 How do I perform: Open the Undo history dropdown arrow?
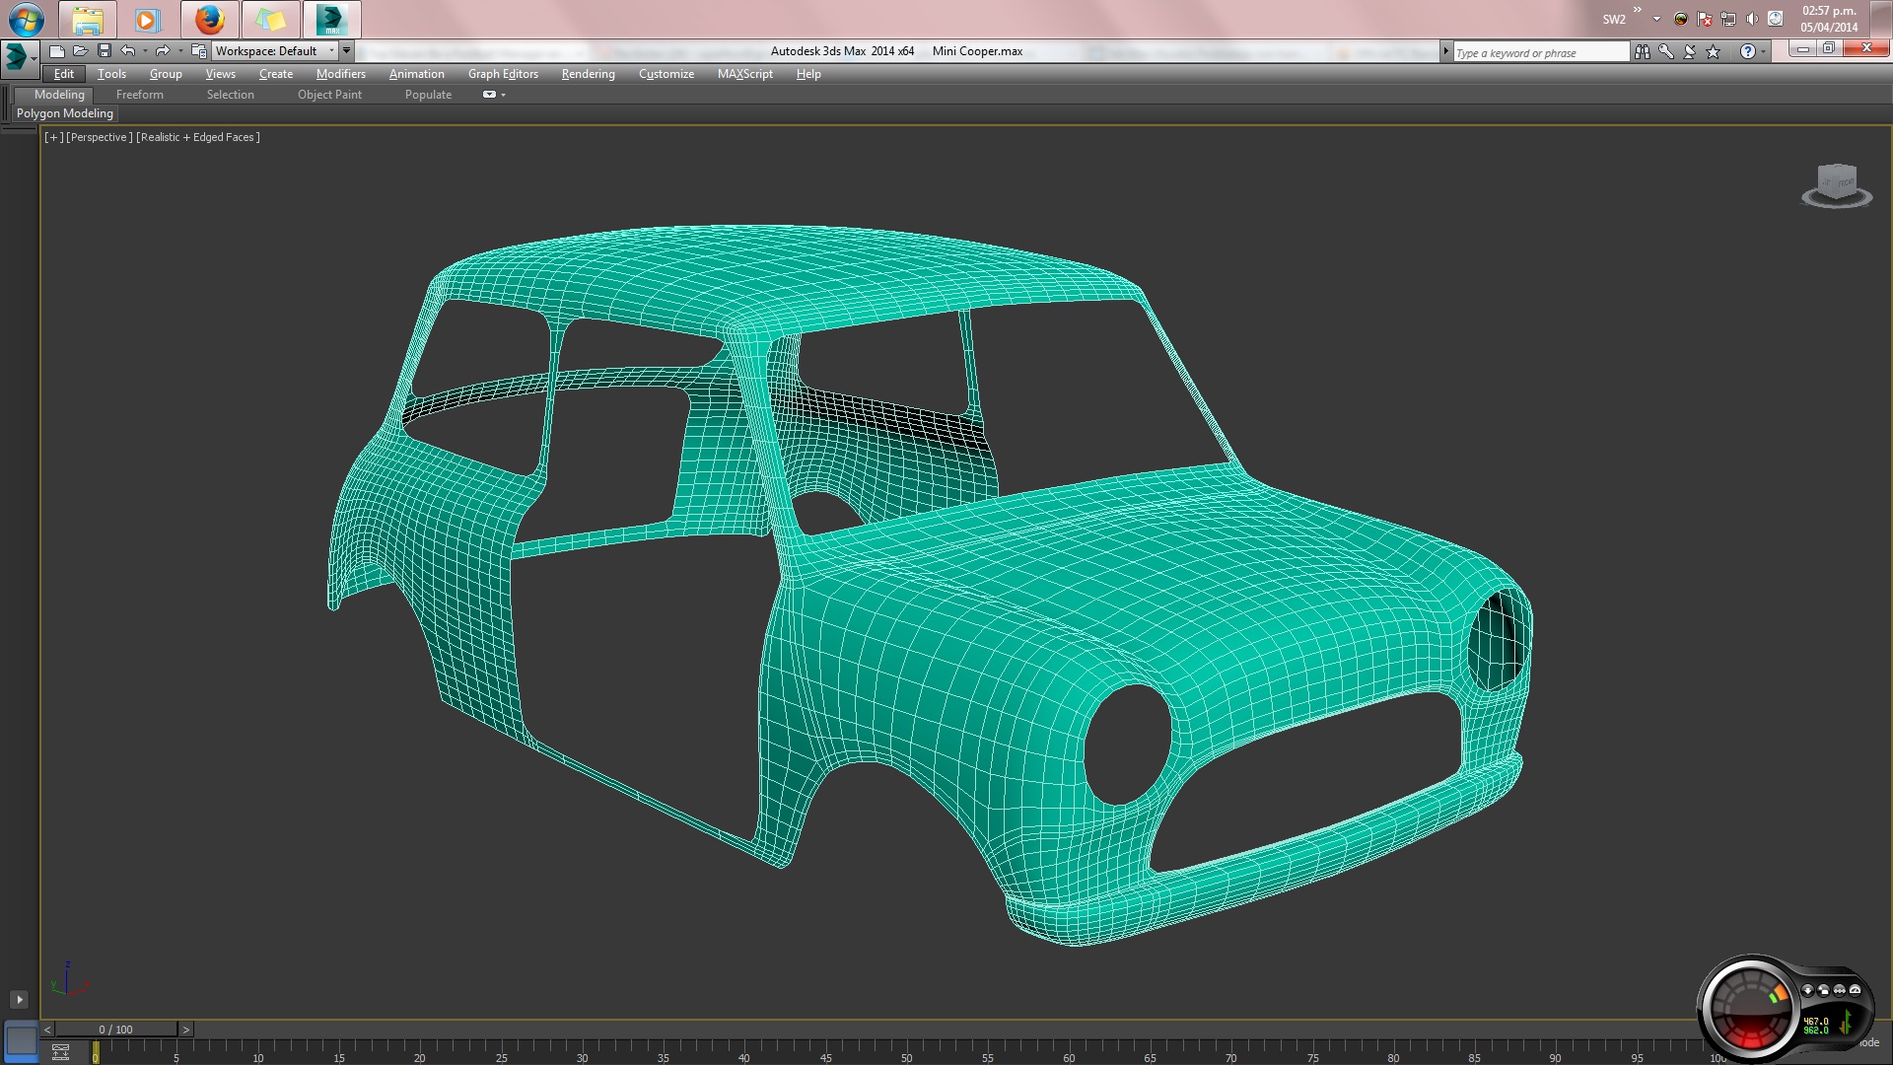click(x=145, y=51)
